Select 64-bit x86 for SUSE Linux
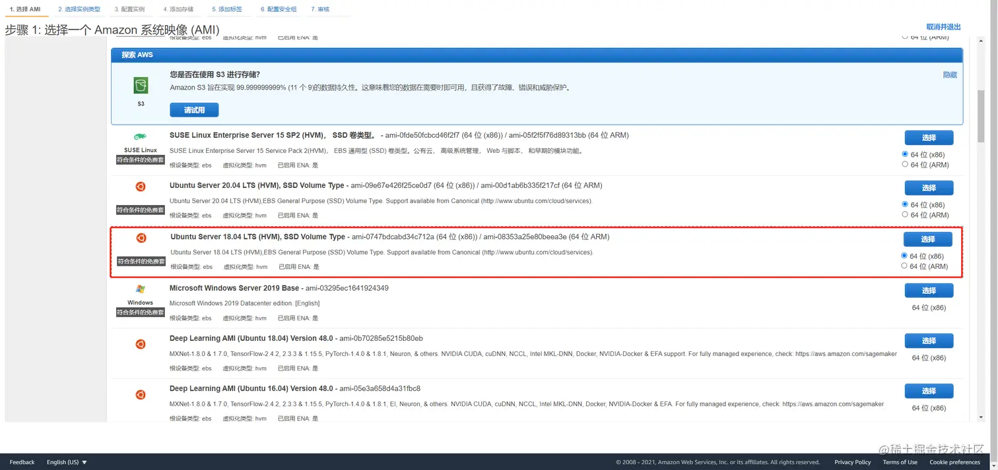Screen dimensions: 998x470 tap(905, 154)
